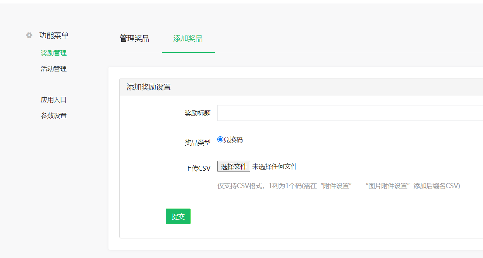
Task: Click the 选择文件 upload button
Action: [234, 166]
